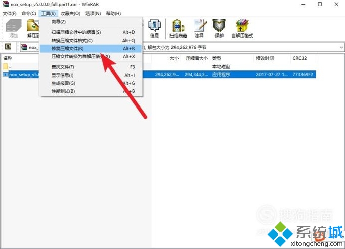Choose Scan archive for viruses (Alt+D)
Image resolution: width=345 pixels, height=249 pixels.
pyautogui.click(x=91, y=32)
